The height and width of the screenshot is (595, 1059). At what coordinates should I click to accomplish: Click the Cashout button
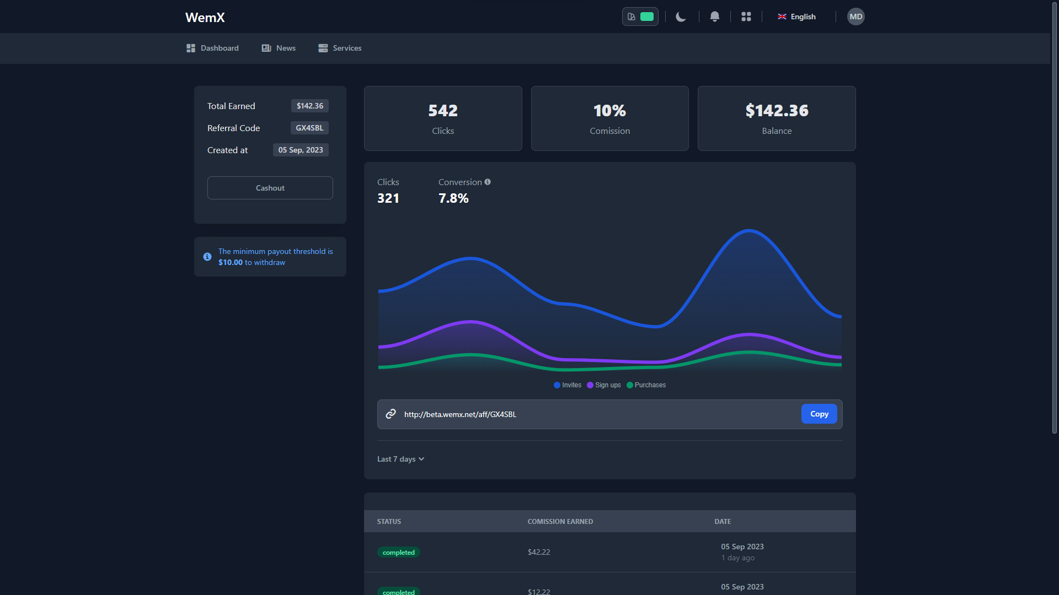tap(270, 188)
